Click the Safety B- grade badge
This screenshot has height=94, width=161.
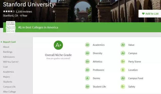[123, 87]
